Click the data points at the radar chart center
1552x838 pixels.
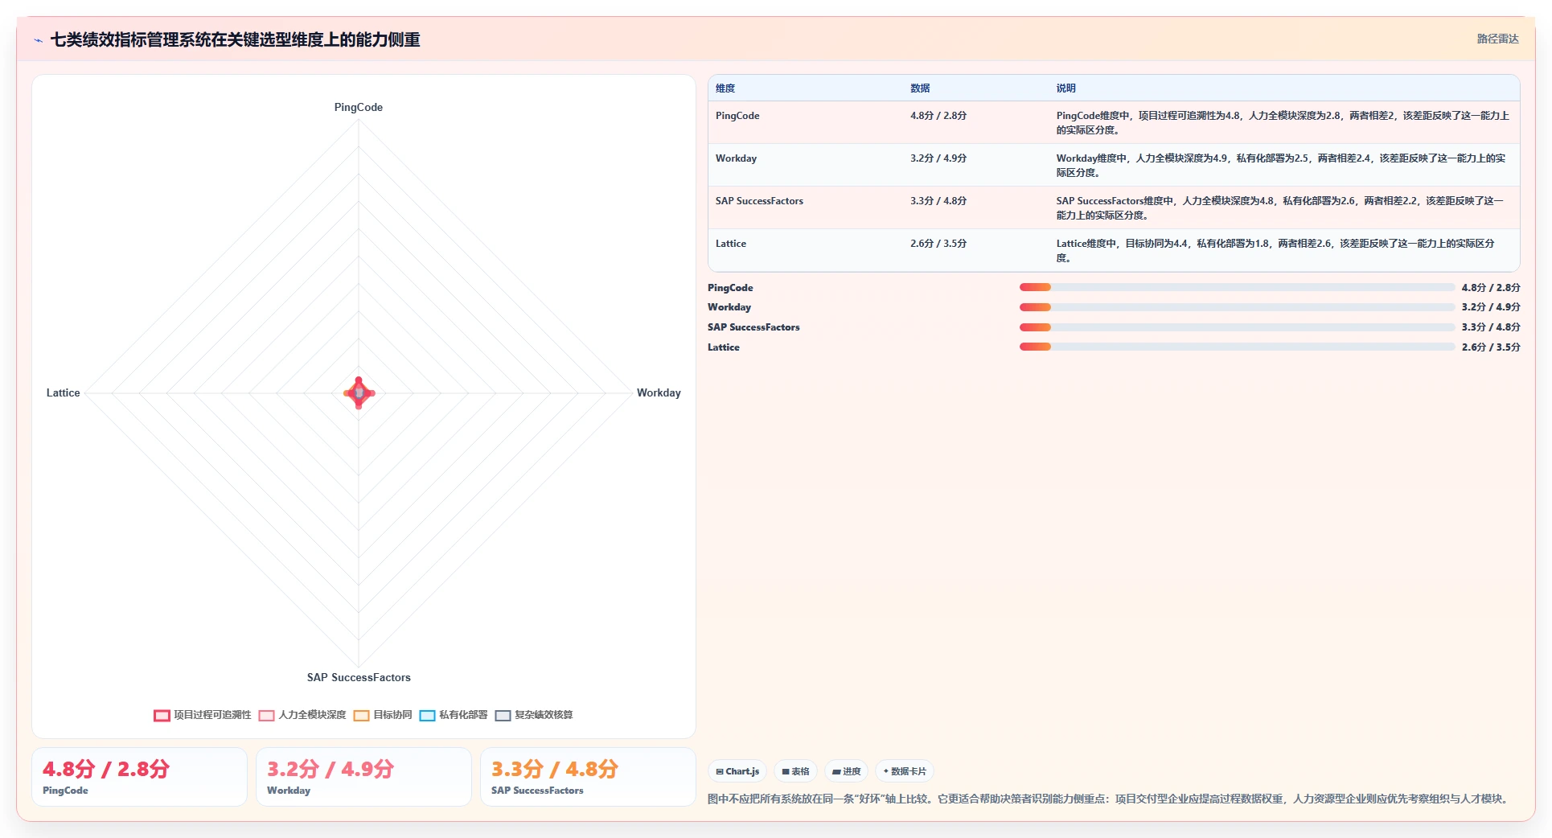tap(359, 393)
